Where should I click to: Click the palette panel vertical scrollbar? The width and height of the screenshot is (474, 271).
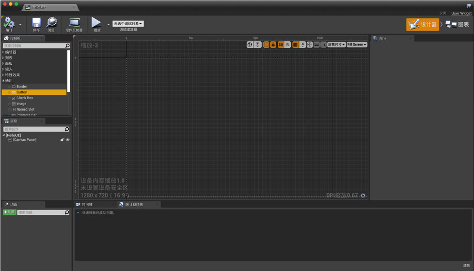point(69,71)
